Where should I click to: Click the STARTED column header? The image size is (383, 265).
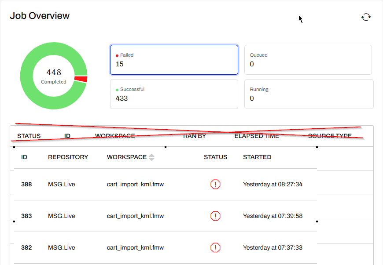[x=257, y=157]
